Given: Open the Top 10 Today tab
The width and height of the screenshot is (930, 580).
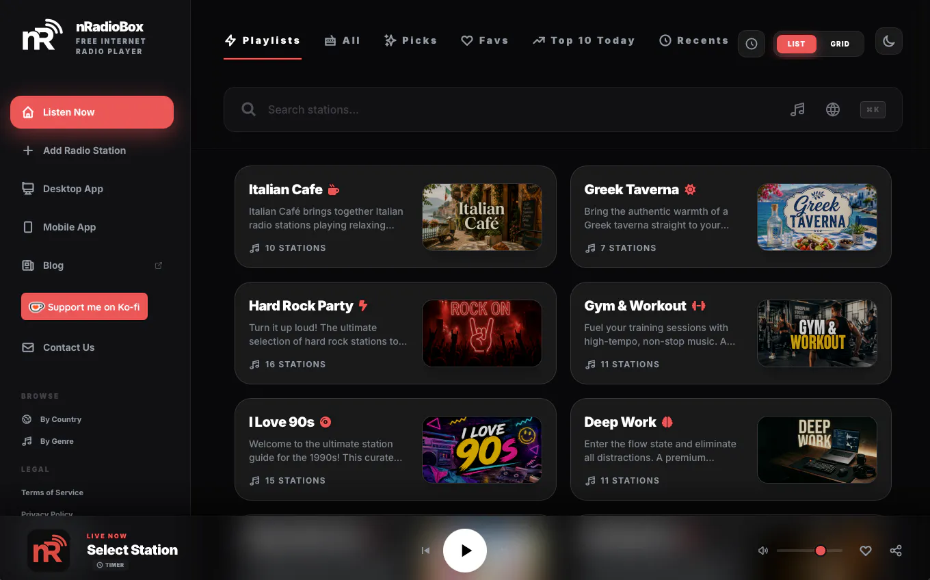Looking at the screenshot, I should [583, 40].
